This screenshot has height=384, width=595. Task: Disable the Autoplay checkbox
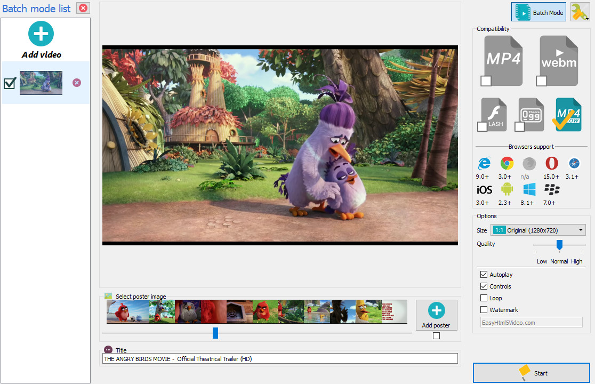coord(484,275)
